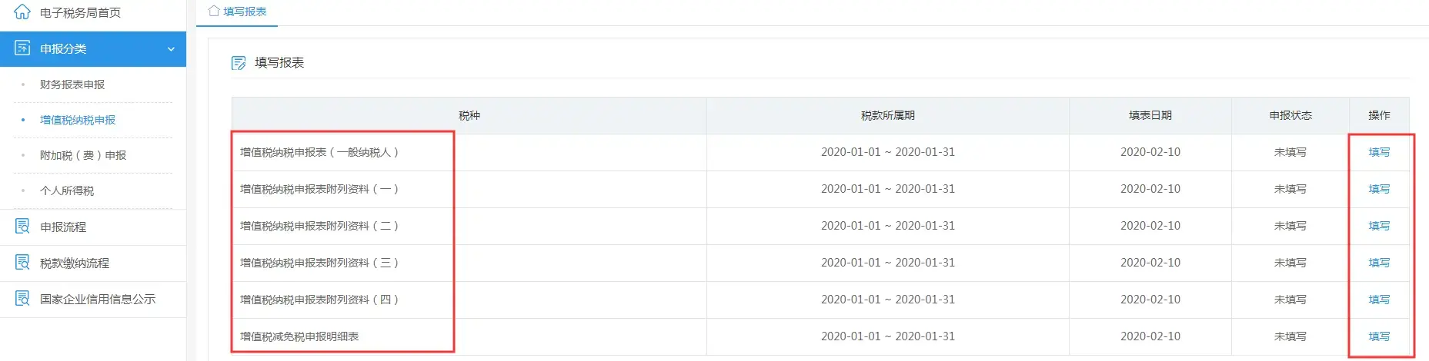This screenshot has height=361, width=1429.
Task: Collapse the 申报分类 chevron arrow
Action: coord(171,49)
